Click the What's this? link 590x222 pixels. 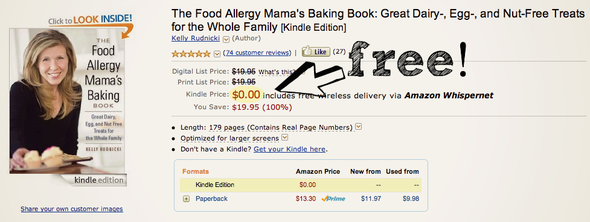(x=277, y=72)
